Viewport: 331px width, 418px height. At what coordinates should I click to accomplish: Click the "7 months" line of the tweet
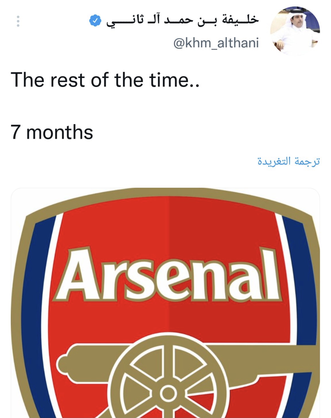52,132
